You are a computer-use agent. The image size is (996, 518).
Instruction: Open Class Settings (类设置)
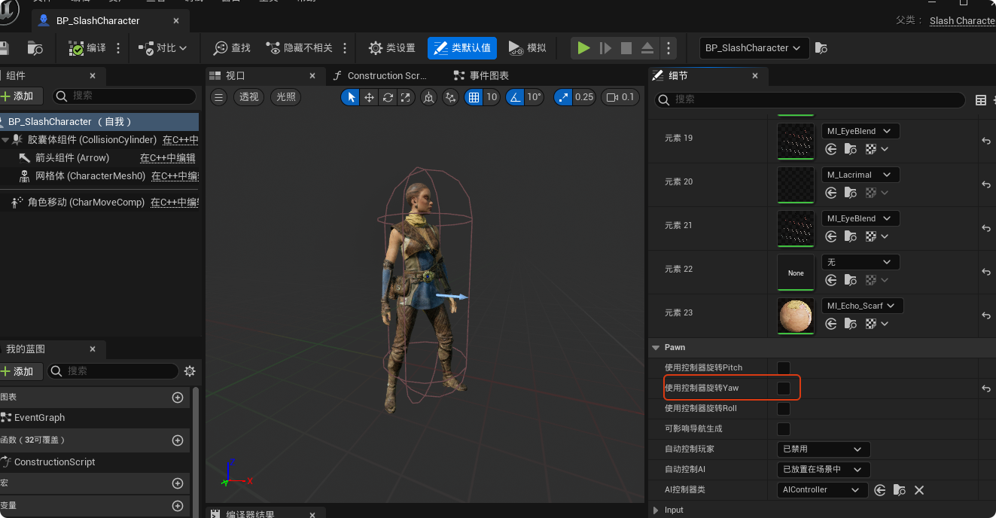tap(392, 48)
